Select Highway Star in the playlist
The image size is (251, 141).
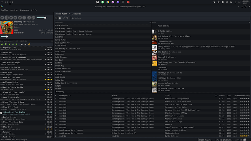(x=27, y=49)
